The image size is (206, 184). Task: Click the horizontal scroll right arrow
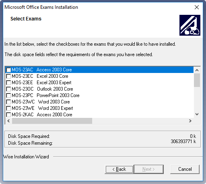pos(190,121)
